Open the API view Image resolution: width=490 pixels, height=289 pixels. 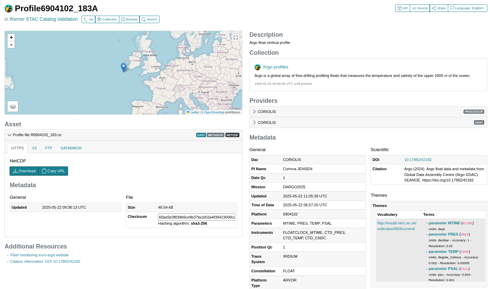pyautogui.click(x=402, y=8)
